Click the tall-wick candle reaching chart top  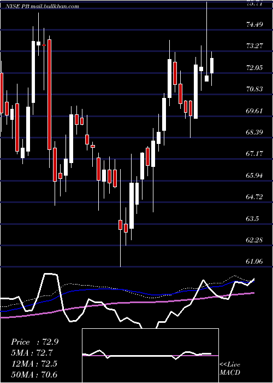pyautogui.click(x=207, y=78)
